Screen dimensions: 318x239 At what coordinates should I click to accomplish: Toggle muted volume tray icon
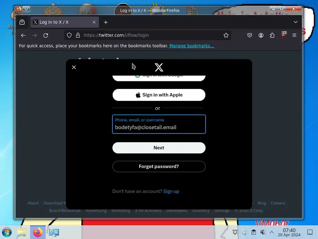tap(263, 232)
